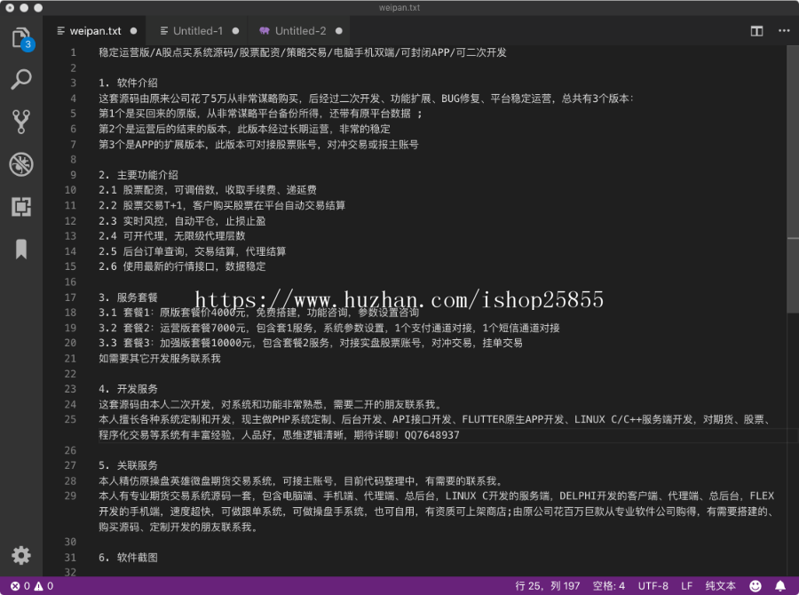The image size is (799, 595).
Task: Click line number 25 in gutter
Action: coord(70,420)
